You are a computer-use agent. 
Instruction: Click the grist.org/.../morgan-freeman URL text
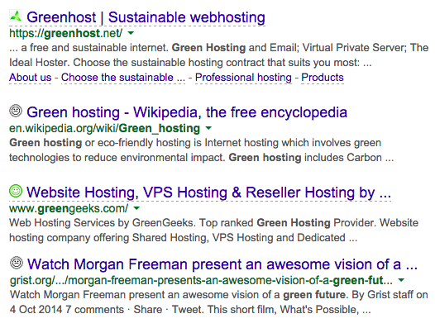click(x=202, y=280)
